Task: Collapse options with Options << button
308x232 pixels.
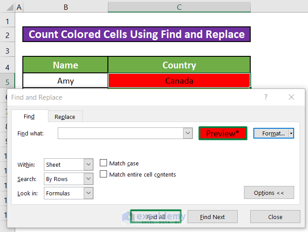Action: tap(269, 193)
